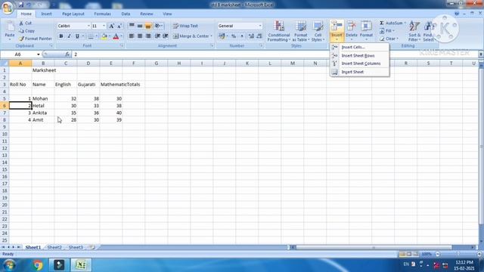Choose Insert Sheet from menu
The height and width of the screenshot is (272, 484).
(359, 72)
